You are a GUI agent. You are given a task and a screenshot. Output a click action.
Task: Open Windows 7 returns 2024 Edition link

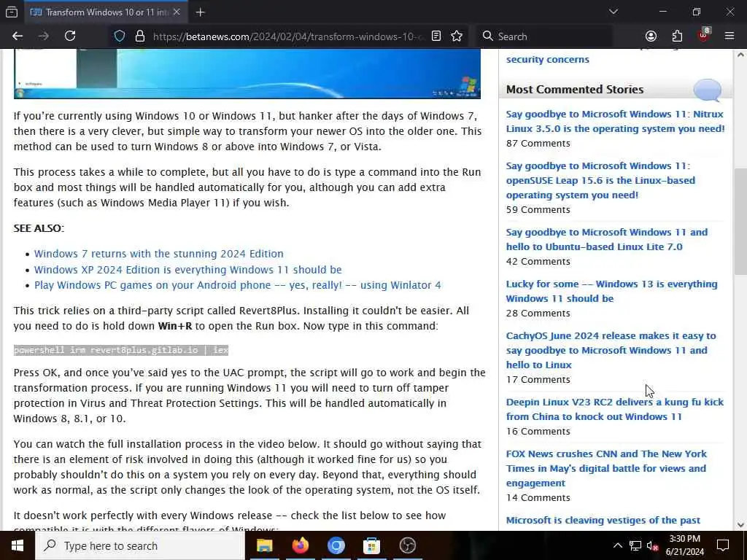pyautogui.click(x=158, y=254)
